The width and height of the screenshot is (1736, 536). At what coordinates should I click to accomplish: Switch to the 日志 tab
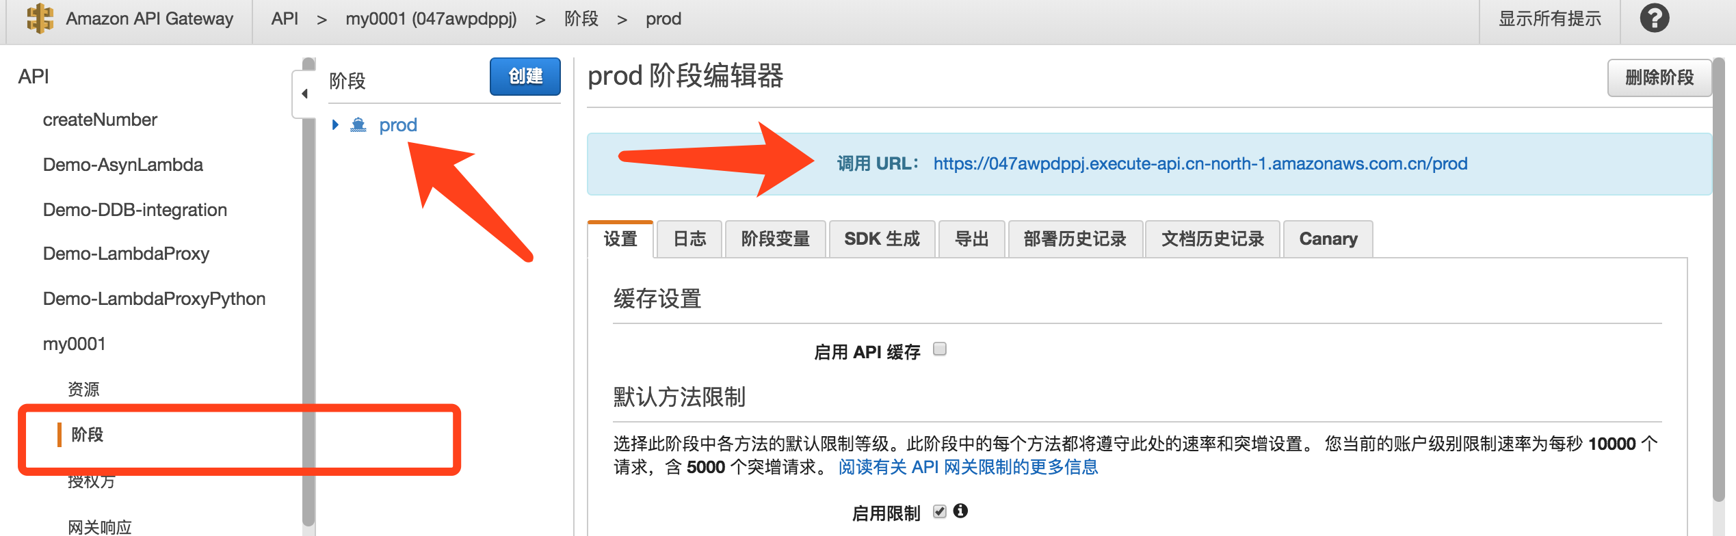click(689, 239)
